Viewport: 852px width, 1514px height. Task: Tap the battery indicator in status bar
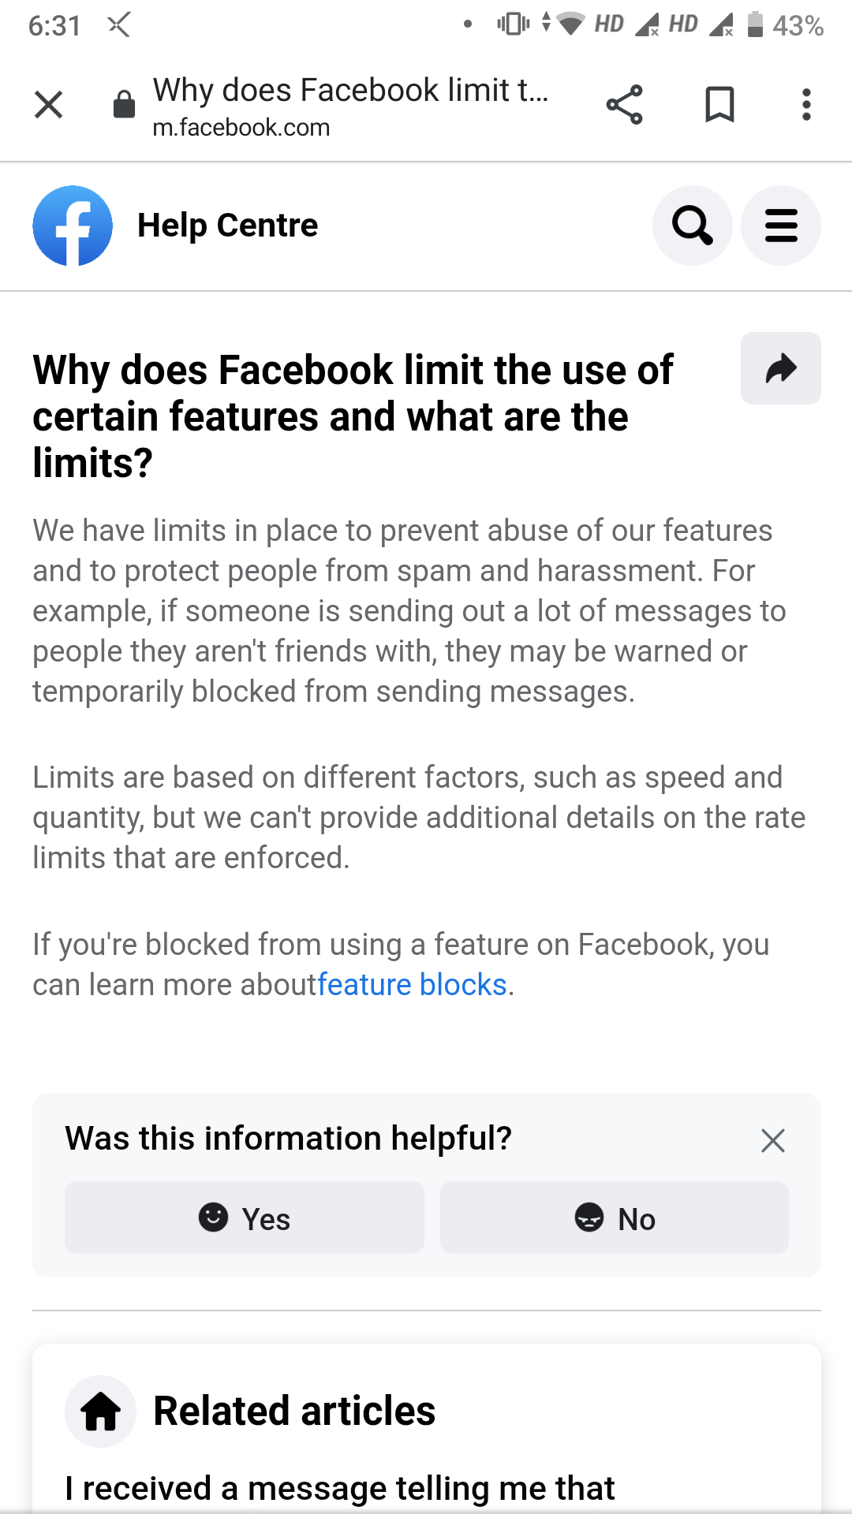pos(755,25)
